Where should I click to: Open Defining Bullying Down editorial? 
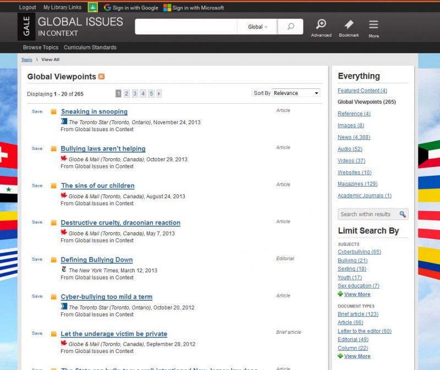point(97,260)
